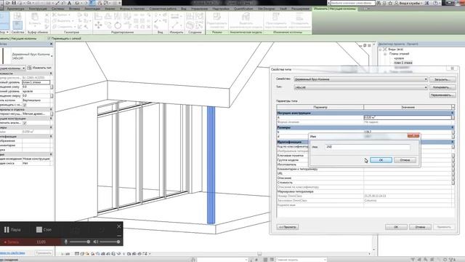Open the 'Архитектура' ribbon tab

(x=15, y=9)
